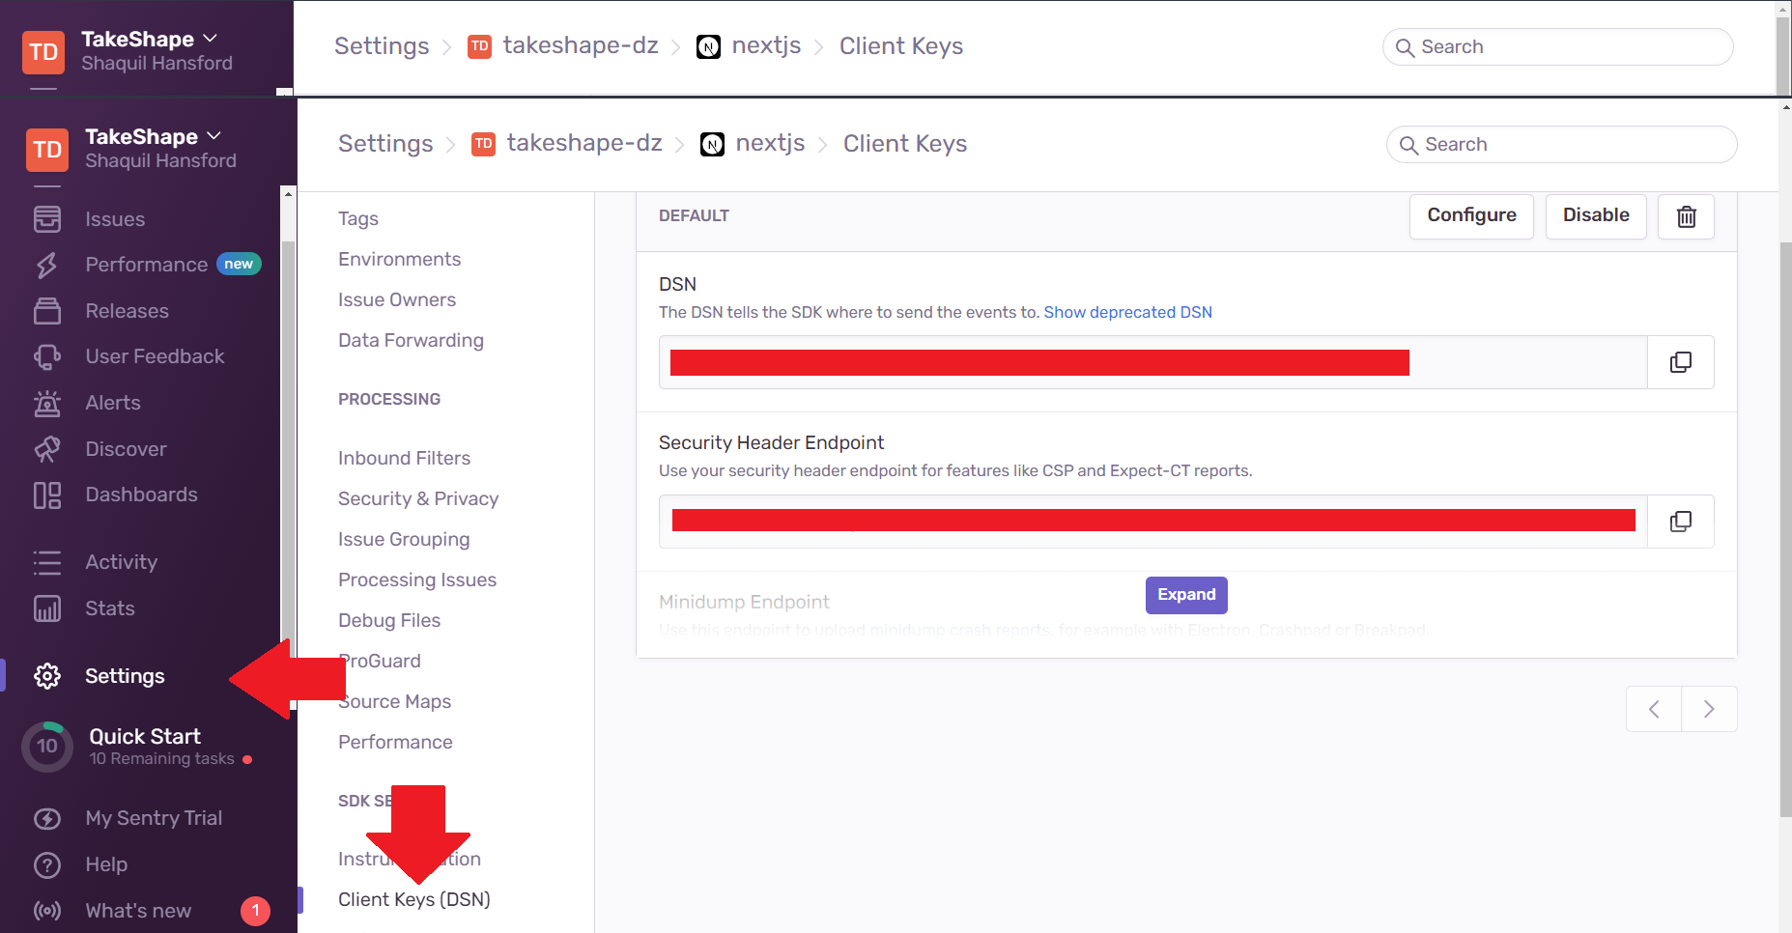Open Source Maps settings
Screen dimensions: 1792x933
point(395,701)
